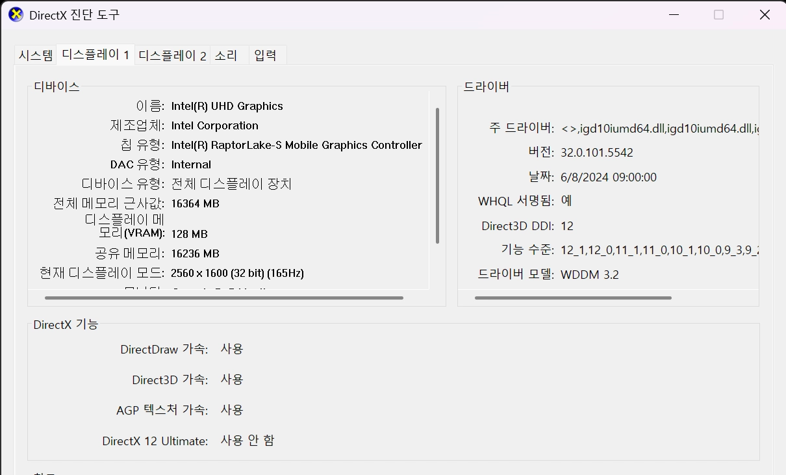Viewport: 786px width, 475px height.
Task: Click the 주 드라이버 label
Action: [x=522, y=129]
